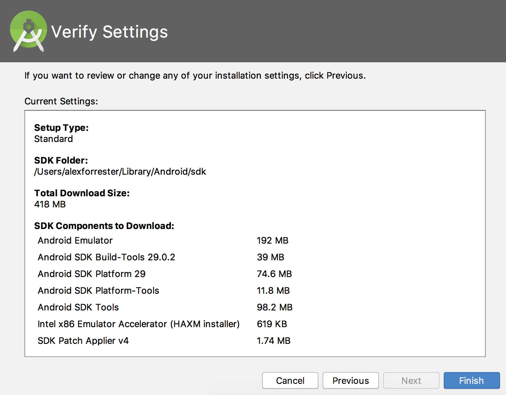The width and height of the screenshot is (506, 395).
Task: Click the installation settings instruction text
Action: [x=195, y=76]
